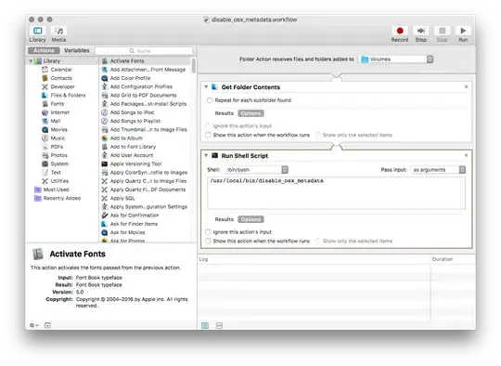501x366 pixels.
Task: Click the Step toolbar icon
Action: click(421, 31)
